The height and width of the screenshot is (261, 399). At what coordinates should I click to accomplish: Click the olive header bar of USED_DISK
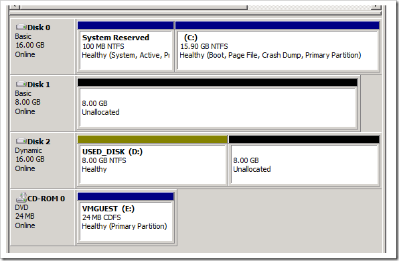pos(152,140)
